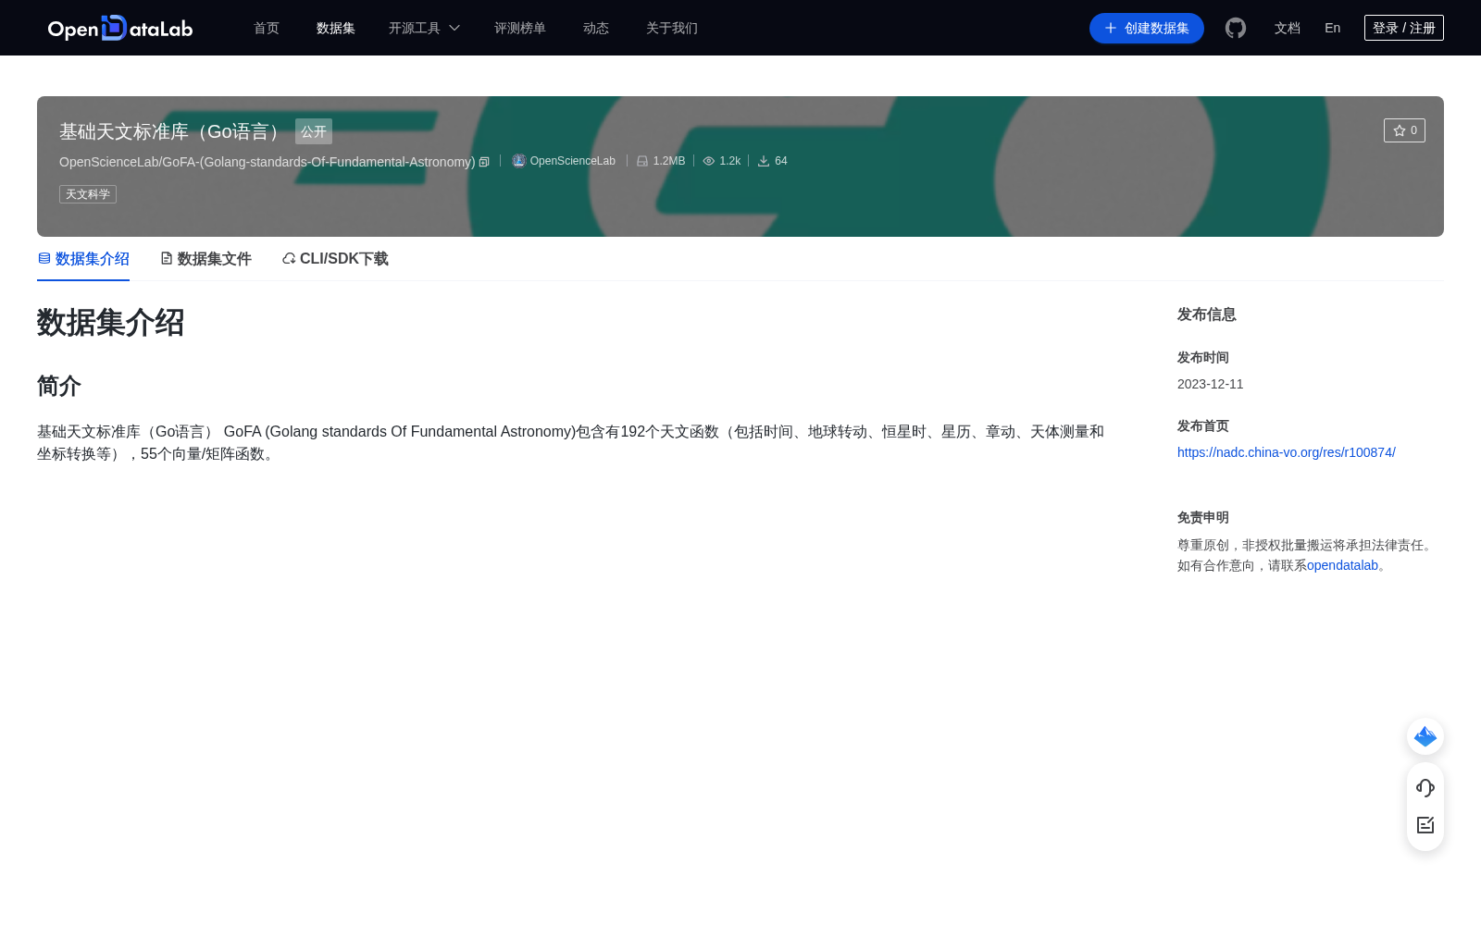Click the OpenScienceLab avatar icon
The image size is (1481, 925).
519,161
